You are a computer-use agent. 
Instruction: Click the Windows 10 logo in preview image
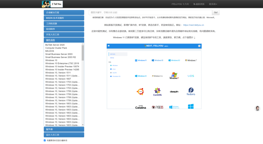(x=157, y=60)
